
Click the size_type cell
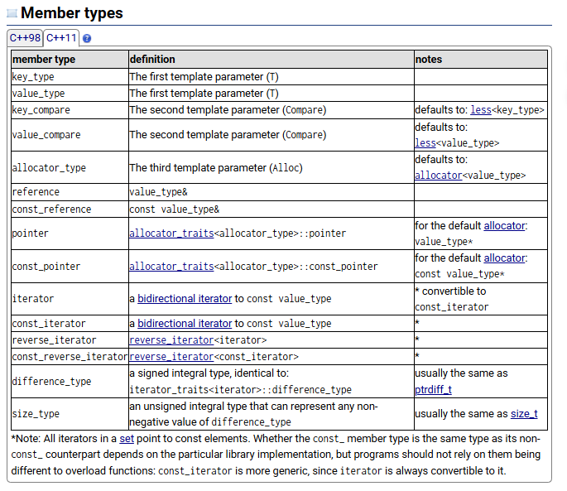coord(70,414)
